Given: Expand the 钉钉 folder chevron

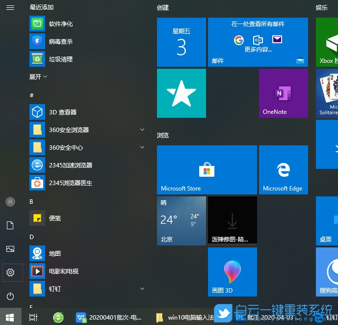Looking at the screenshot, I should pos(142,289).
